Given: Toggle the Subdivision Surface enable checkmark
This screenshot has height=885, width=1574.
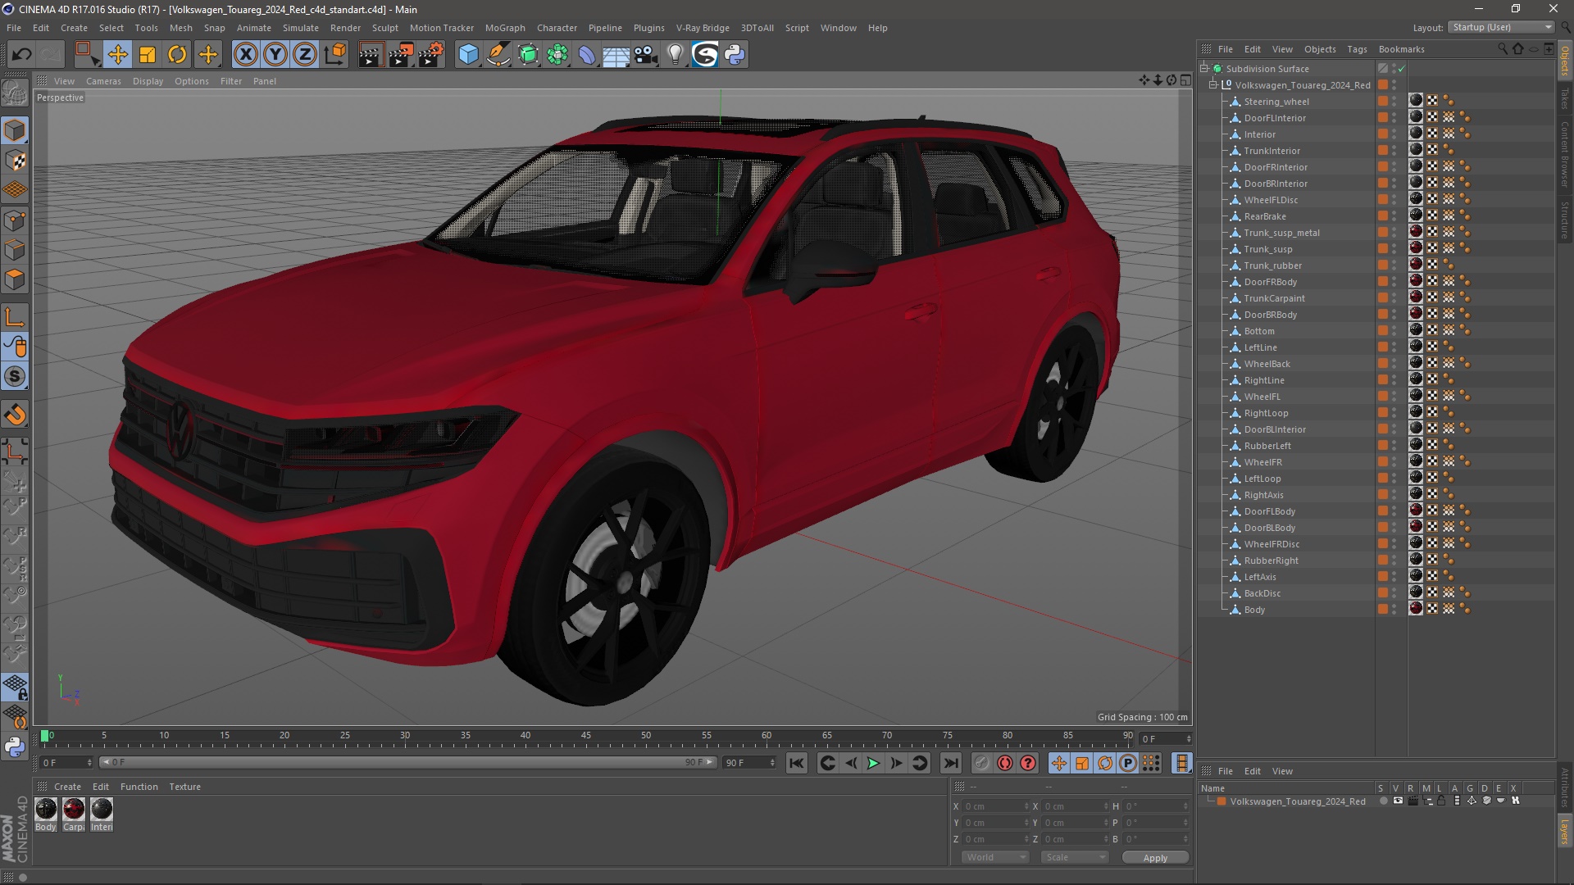Looking at the screenshot, I should tap(1402, 69).
